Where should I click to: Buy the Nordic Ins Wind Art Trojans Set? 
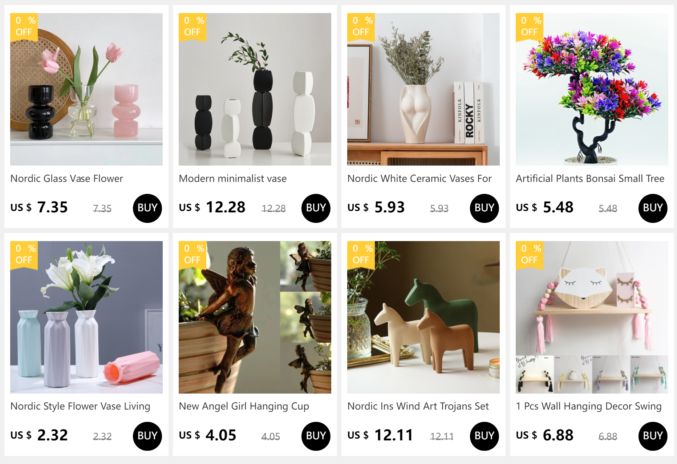click(485, 436)
